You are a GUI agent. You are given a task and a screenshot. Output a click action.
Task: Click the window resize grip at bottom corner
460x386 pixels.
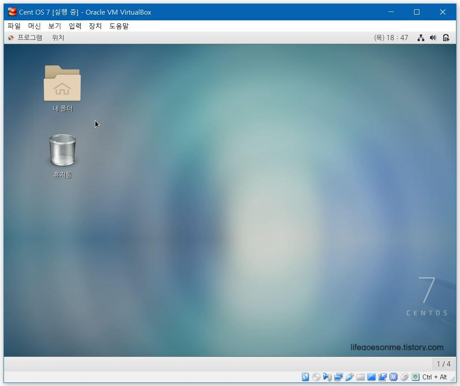(452, 379)
